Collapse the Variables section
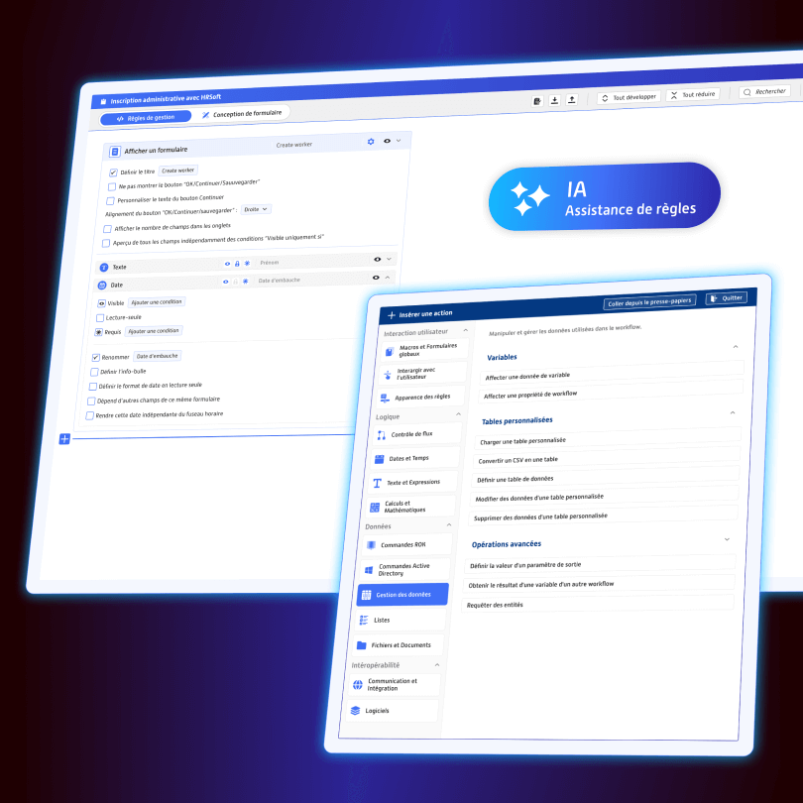Viewport: 803px width, 803px height. click(735, 347)
